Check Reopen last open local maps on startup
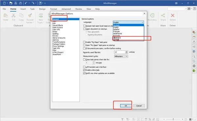 84,26
